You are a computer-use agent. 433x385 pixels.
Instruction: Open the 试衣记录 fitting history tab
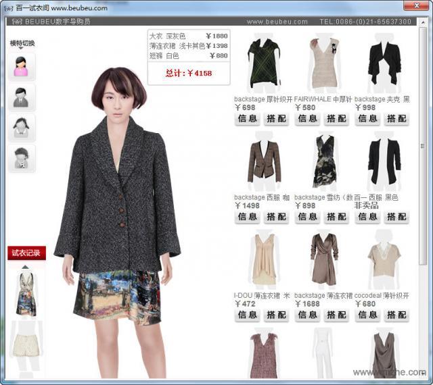[26, 253]
